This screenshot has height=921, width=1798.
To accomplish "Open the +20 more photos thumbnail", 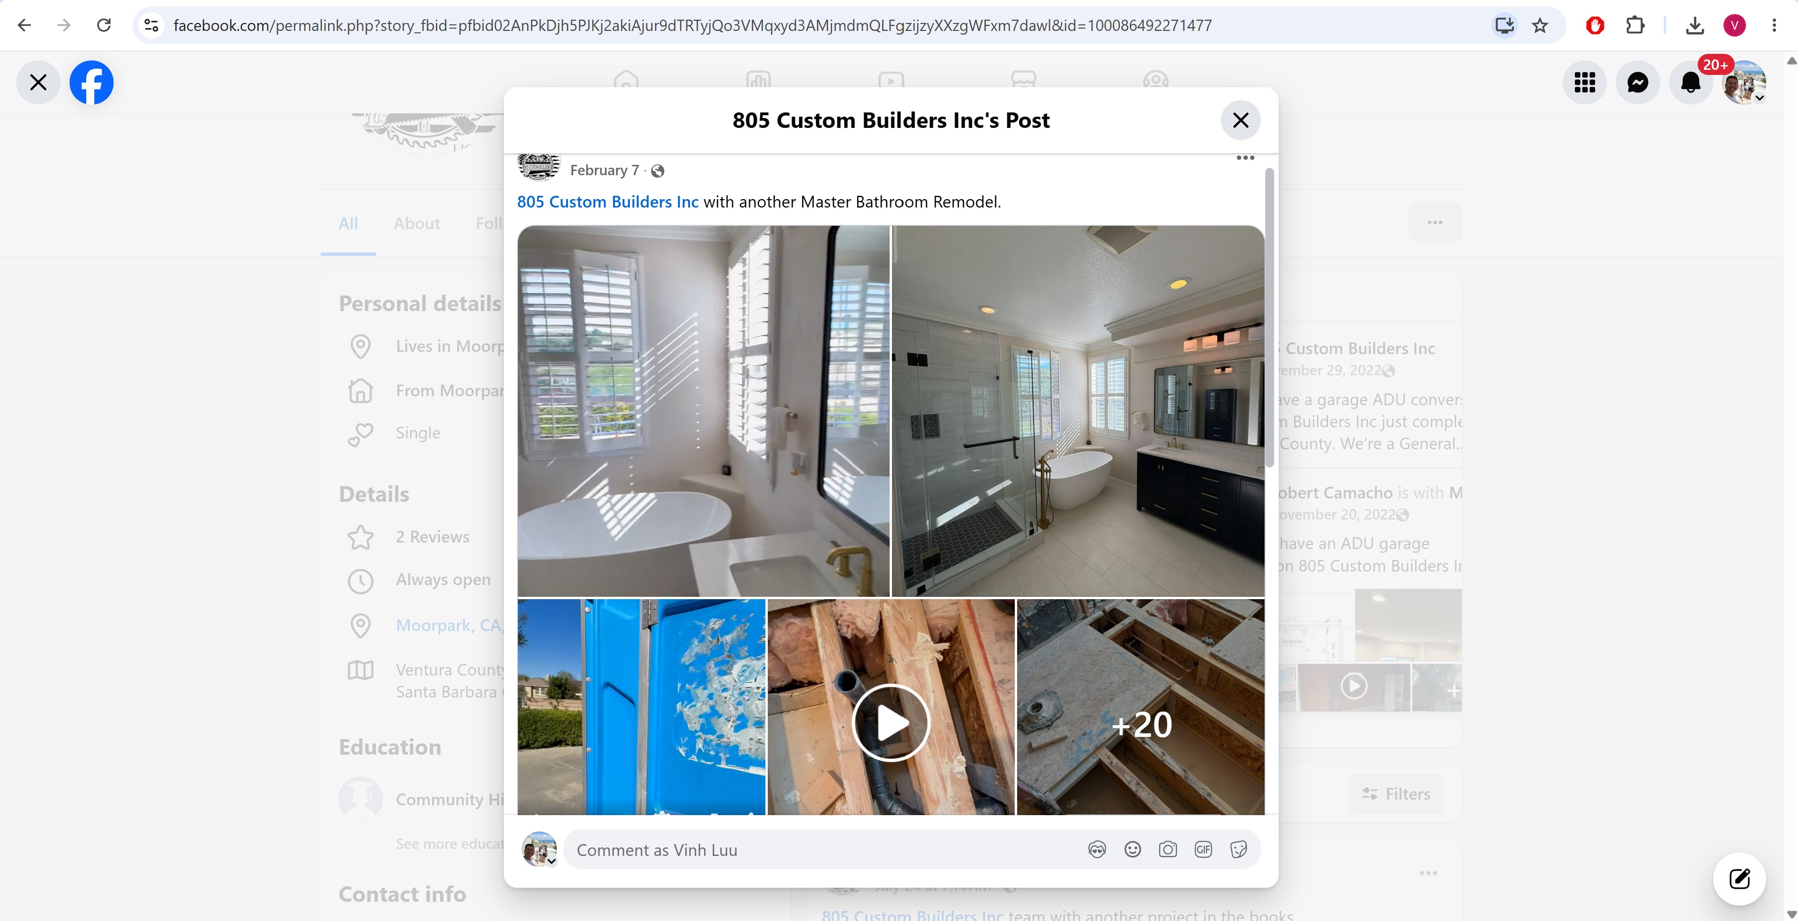I will (x=1140, y=707).
